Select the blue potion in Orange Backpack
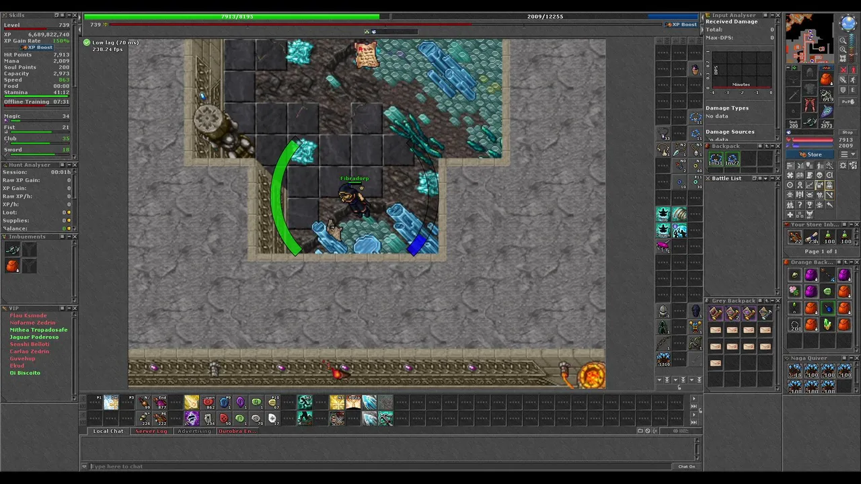861x484 pixels. (828, 308)
